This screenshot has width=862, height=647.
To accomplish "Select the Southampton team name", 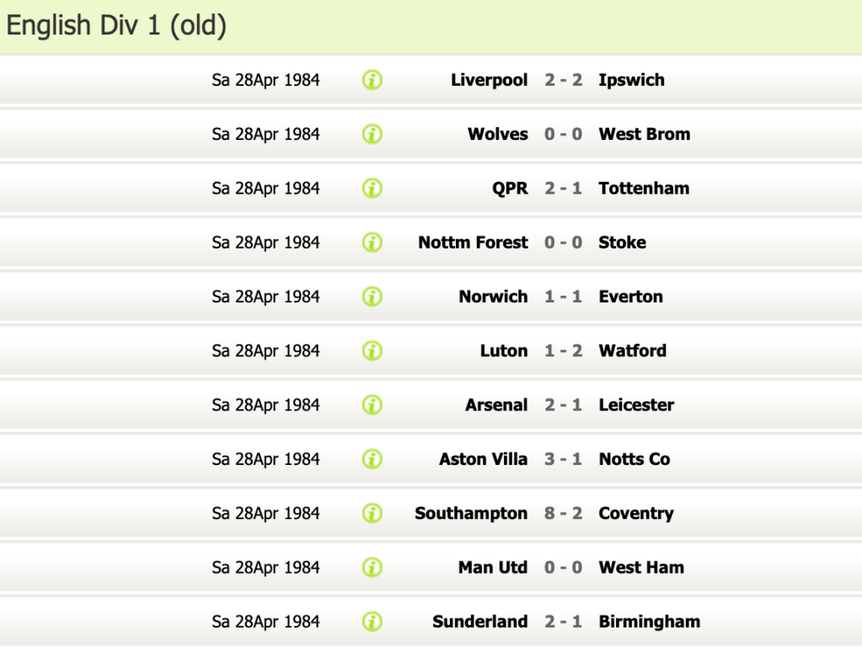I will coord(471,513).
